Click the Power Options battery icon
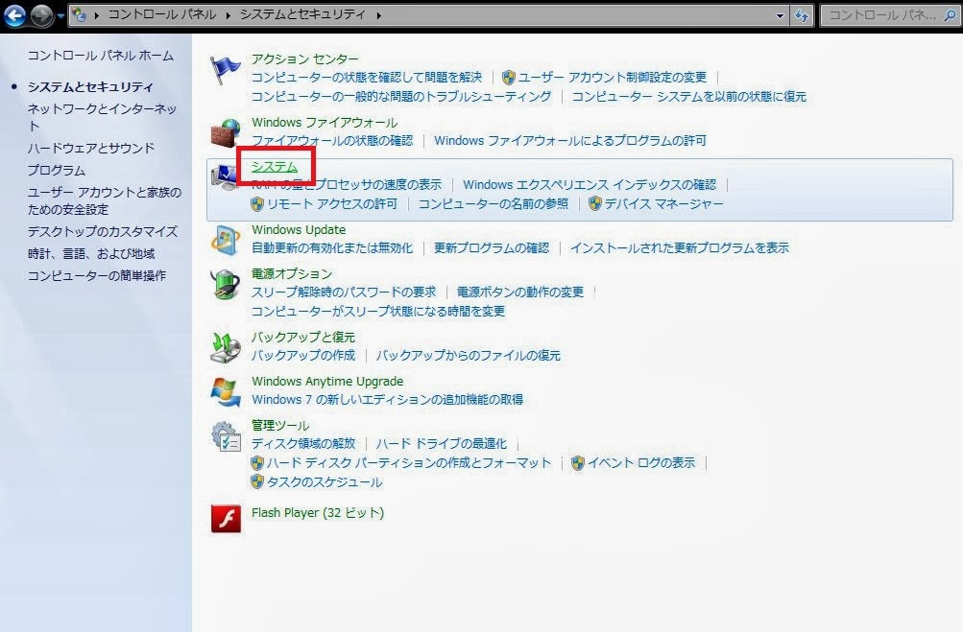 [226, 284]
